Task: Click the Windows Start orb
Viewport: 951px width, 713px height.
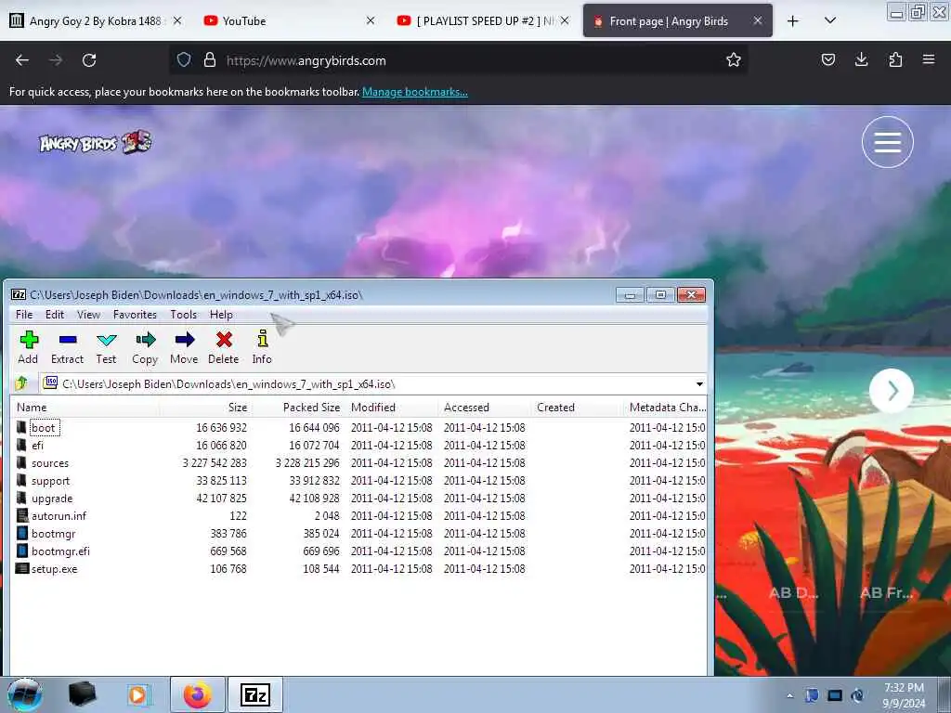Action: pos(25,694)
